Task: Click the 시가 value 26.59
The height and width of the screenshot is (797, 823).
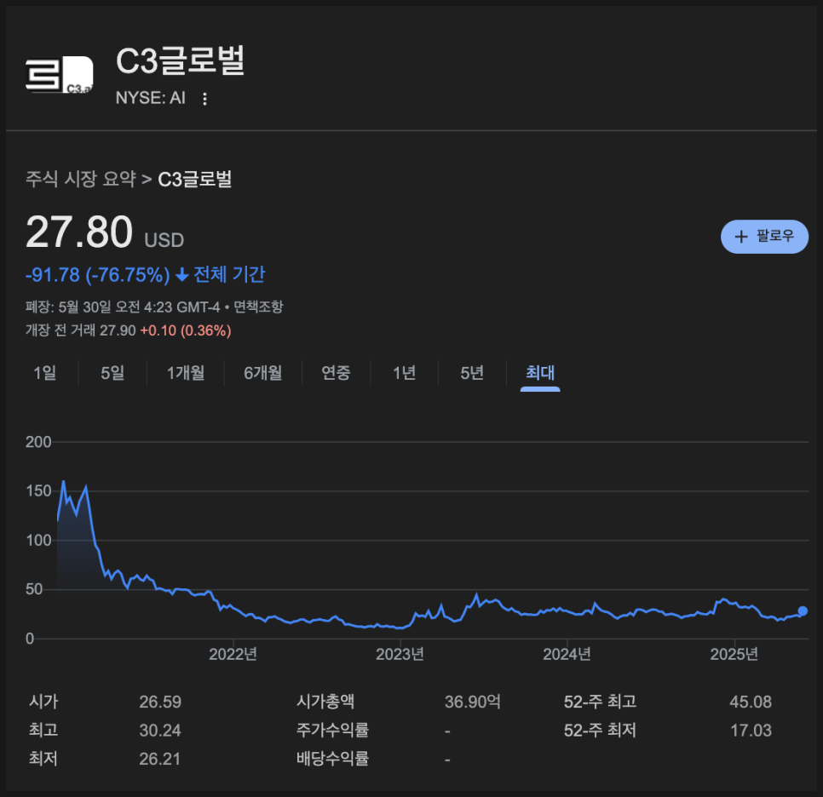Action: (x=160, y=702)
